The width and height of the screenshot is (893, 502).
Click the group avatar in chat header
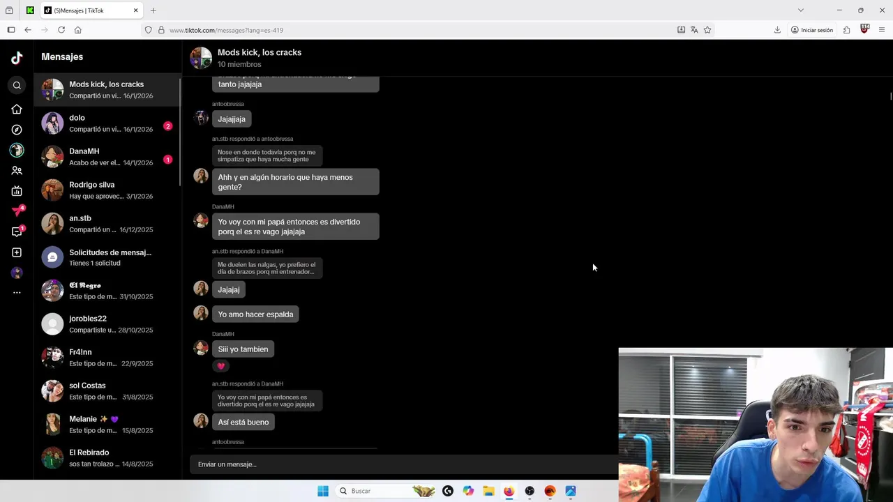201,58
